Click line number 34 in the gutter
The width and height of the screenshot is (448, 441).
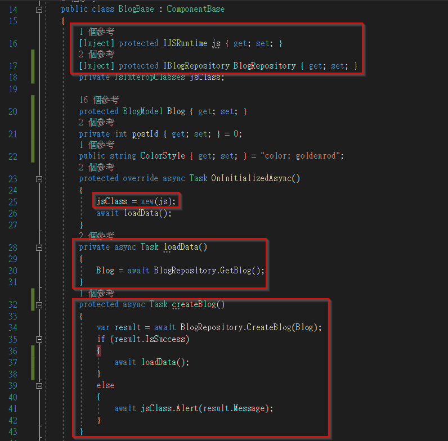tap(13, 327)
